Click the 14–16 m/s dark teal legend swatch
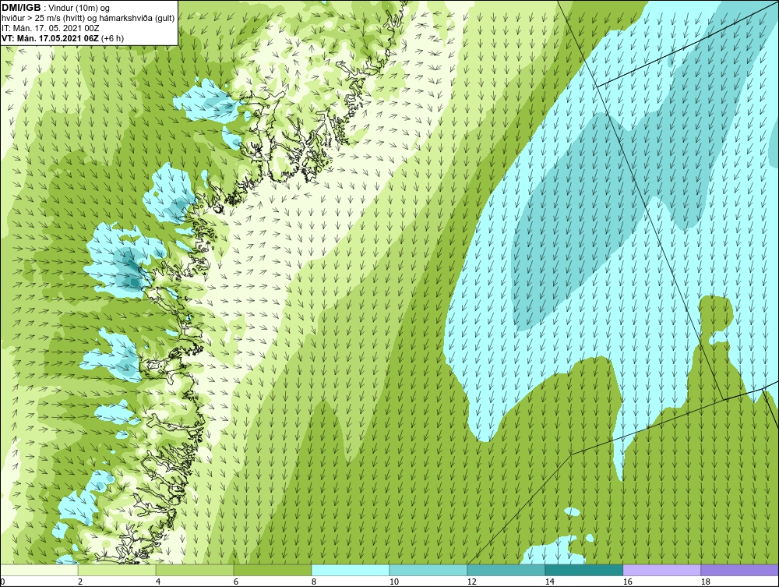 583,570
